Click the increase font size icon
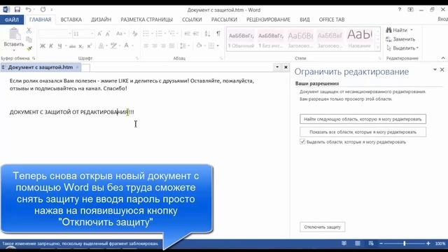 pos(99,34)
